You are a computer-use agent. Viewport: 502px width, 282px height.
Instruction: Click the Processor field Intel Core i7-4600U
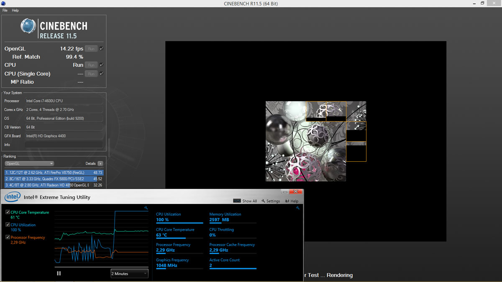(x=64, y=101)
